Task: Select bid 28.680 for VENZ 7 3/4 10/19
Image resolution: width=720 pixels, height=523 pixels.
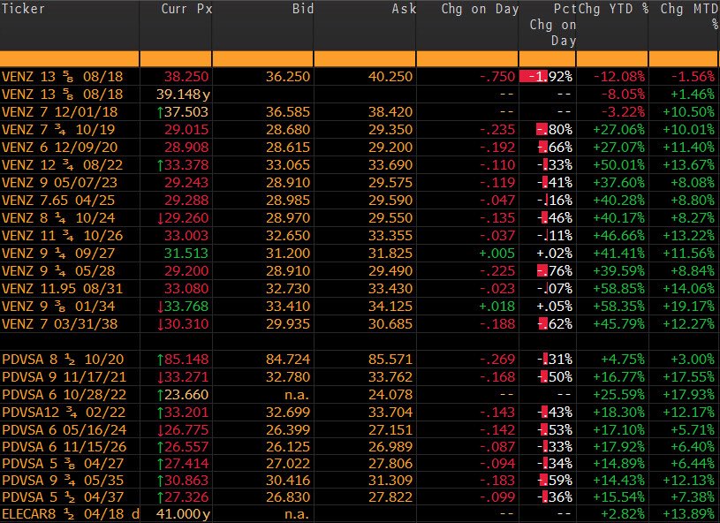Action: (x=288, y=130)
